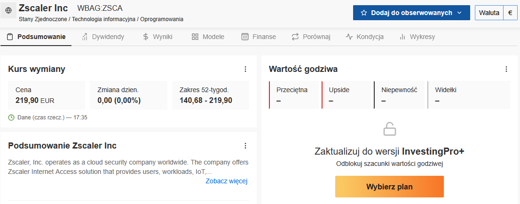This screenshot has height=204, width=520.
Task: Click the globe icon beside Zscaler Inc
Action: [8, 11]
